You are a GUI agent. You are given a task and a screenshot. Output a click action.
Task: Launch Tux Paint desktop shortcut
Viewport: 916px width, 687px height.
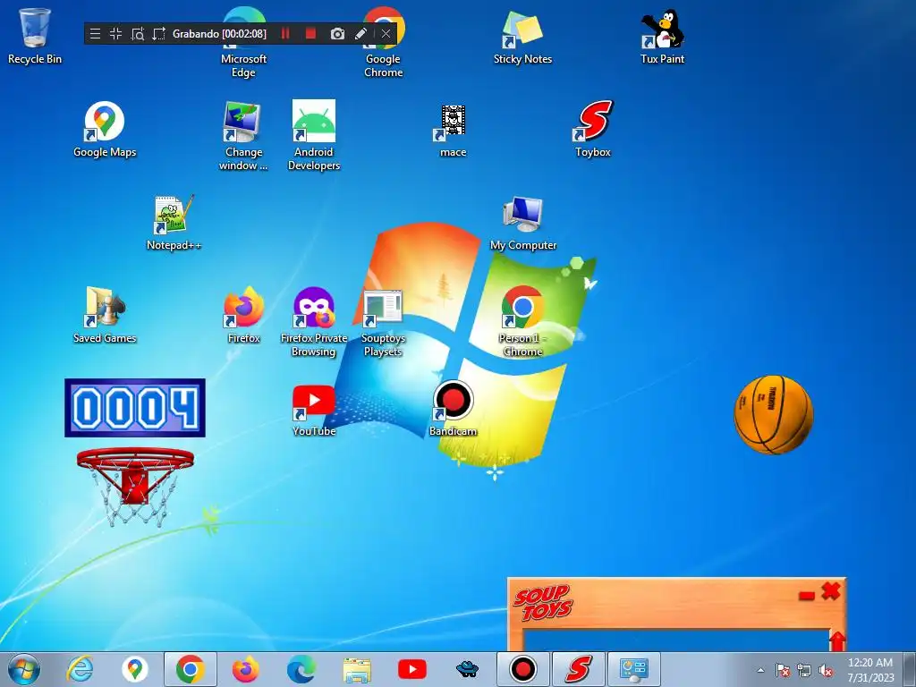point(662,36)
